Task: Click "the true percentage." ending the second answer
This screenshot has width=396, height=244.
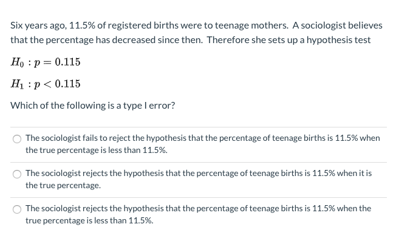Action: pos(63,185)
